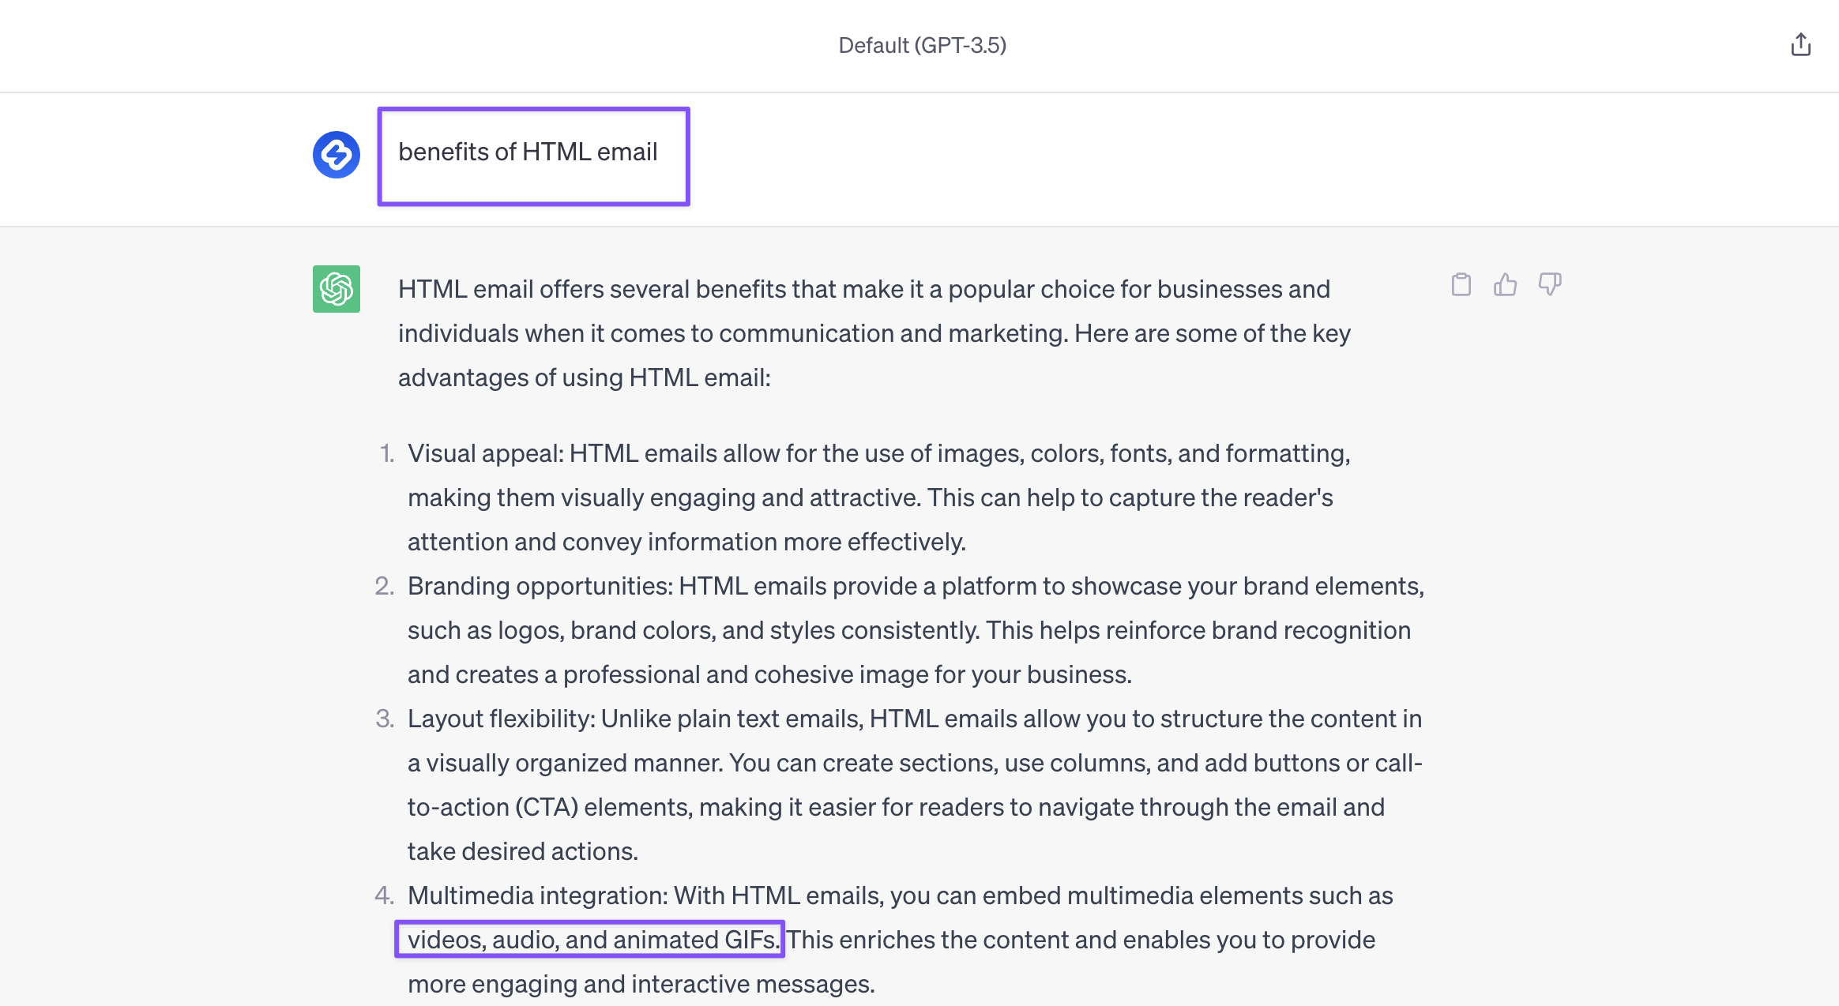Click the list number 1 marker
This screenshot has height=1006, width=1839.
point(386,453)
